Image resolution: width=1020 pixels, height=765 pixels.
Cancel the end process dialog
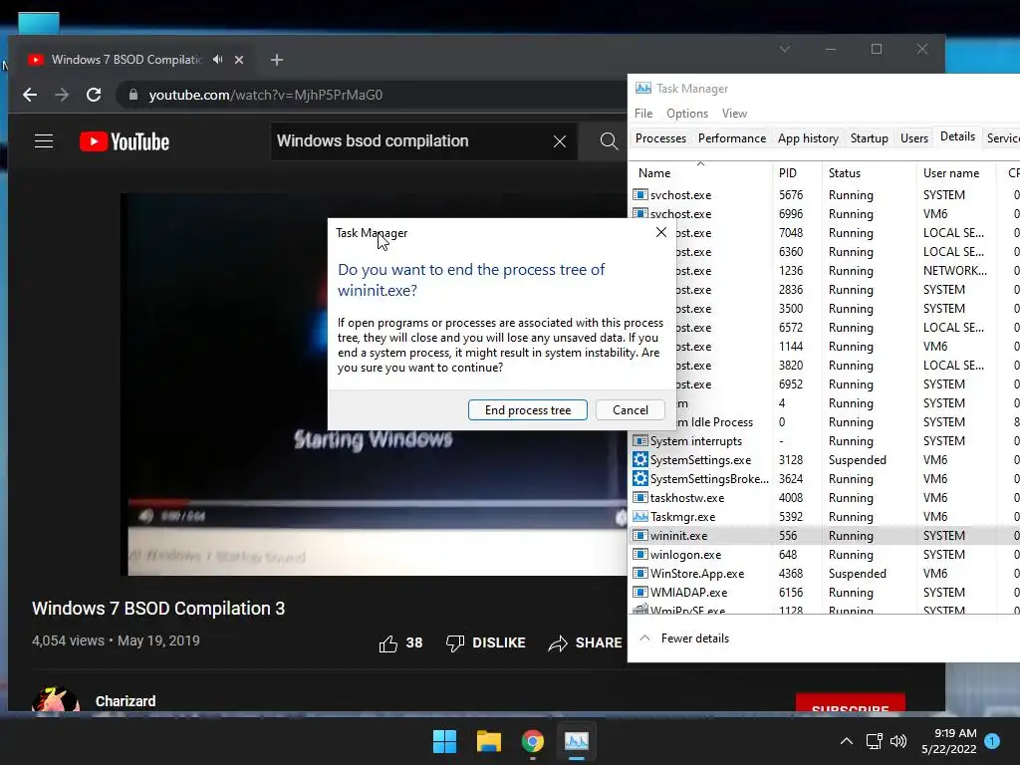pyautogui.click(x=630, y=409)
